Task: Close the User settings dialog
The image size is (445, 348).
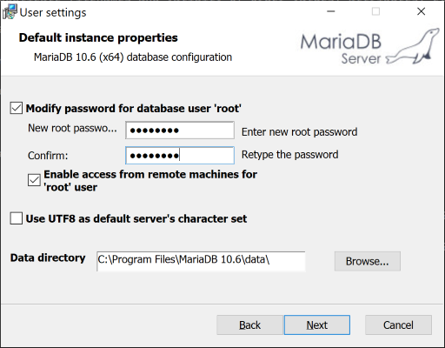Action: tap(421, 11)
